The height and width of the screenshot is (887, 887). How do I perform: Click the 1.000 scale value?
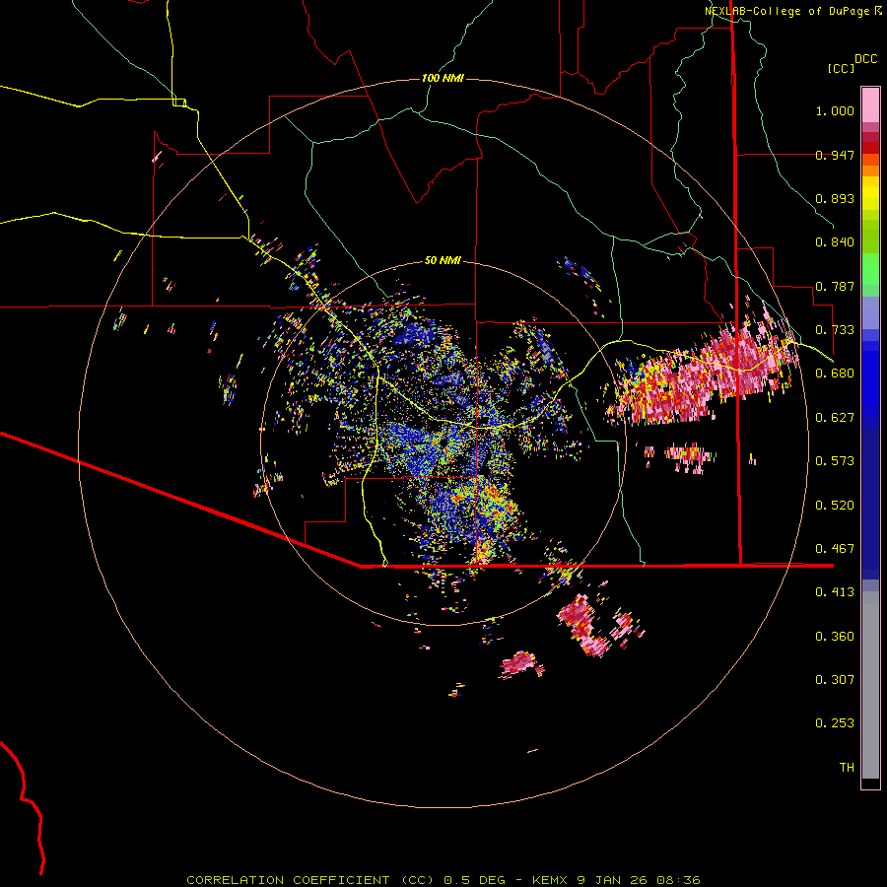point(835,110)
